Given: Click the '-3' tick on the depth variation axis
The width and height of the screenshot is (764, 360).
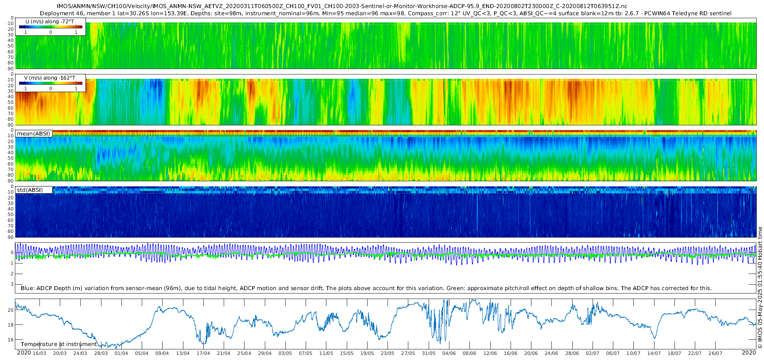Looking at the screenshot, I should click(11, 284).
